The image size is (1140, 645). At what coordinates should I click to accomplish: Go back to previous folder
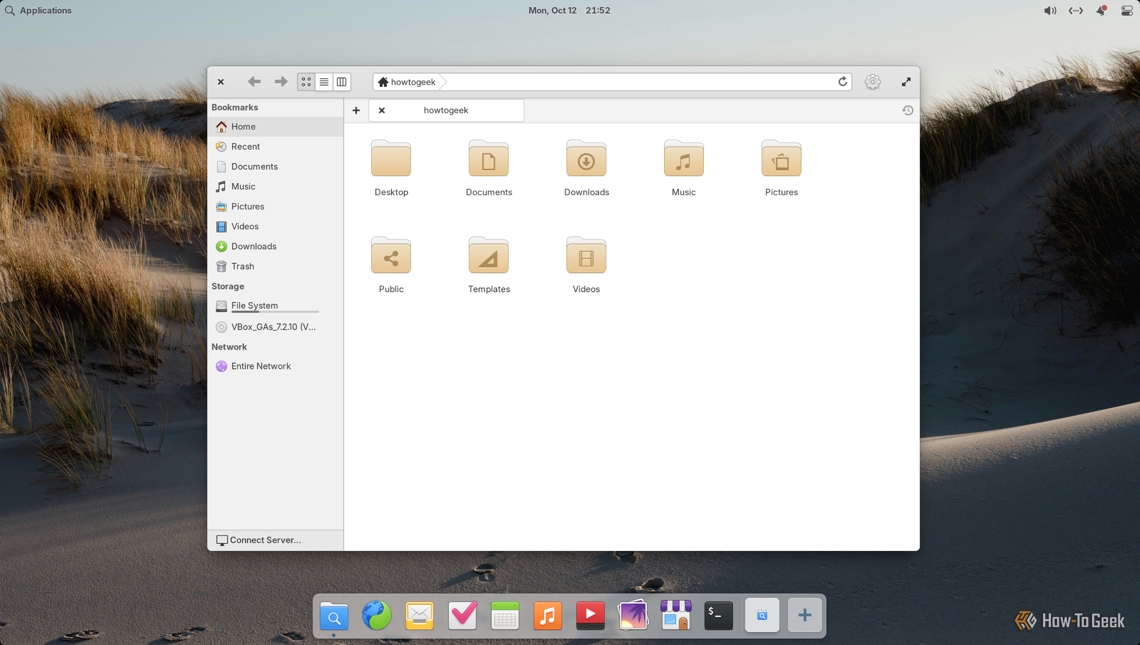(254, 82)
